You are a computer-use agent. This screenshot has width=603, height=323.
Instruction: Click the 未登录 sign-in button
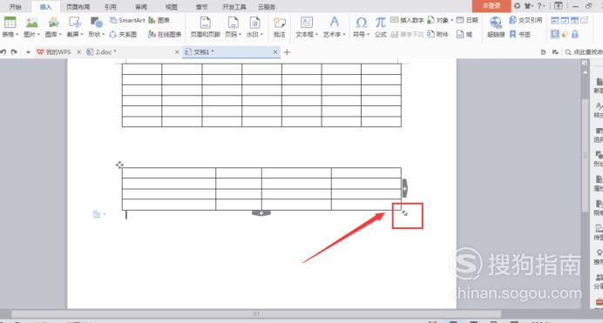(491, 6)
